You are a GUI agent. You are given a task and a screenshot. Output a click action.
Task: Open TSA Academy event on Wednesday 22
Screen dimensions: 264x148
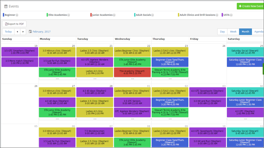(132, 72)
